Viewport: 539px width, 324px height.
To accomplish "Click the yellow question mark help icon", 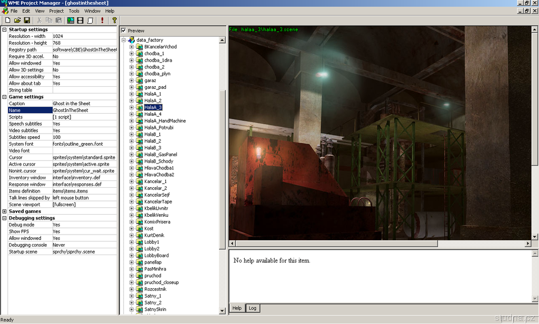I will click(114, 20).
